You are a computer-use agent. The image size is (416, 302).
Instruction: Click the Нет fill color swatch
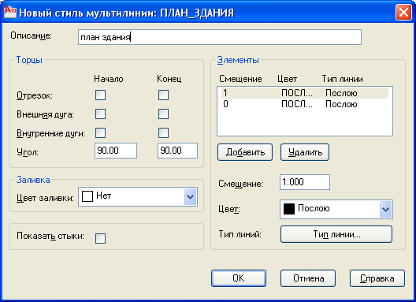click(x=87, y=196)
